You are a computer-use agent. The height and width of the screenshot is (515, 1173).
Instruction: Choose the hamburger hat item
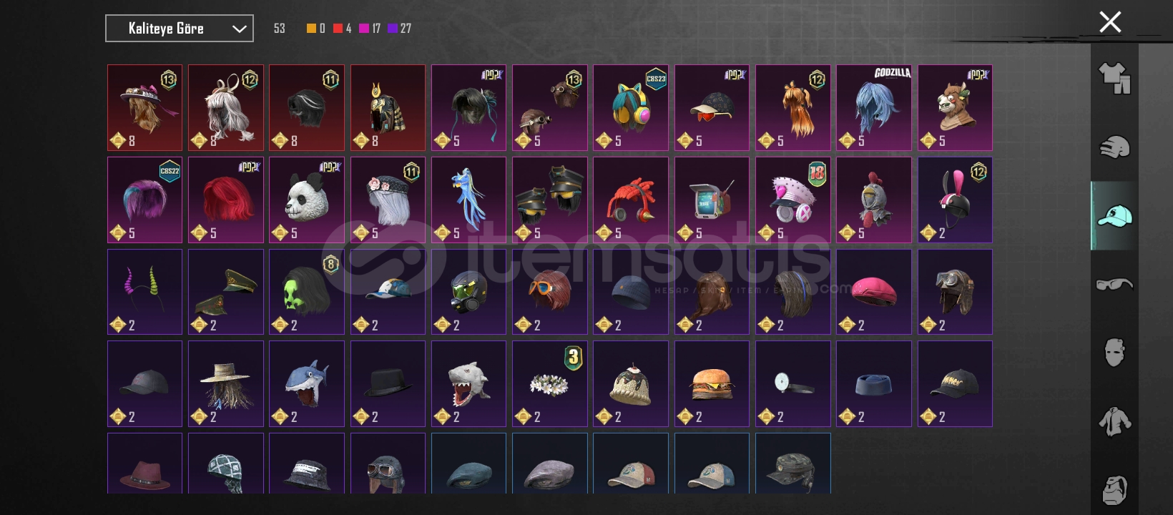click(712, 383)
